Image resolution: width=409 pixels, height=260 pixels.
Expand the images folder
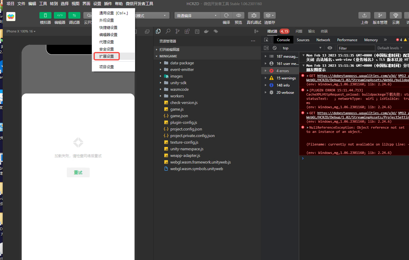207,76
